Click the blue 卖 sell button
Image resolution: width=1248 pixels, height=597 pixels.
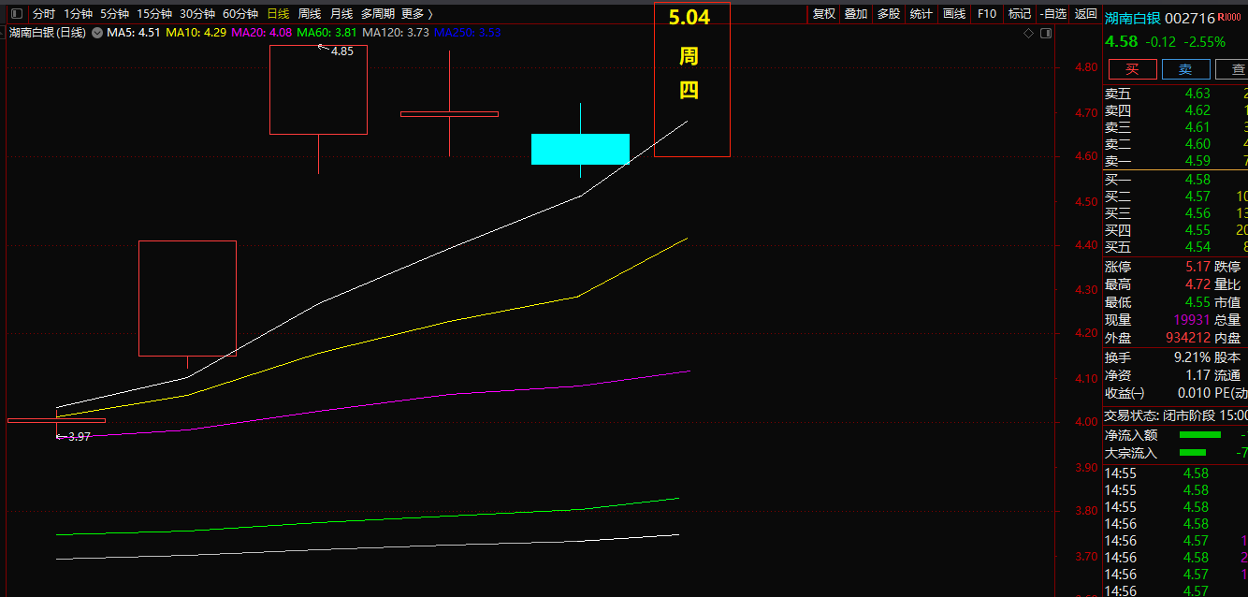tap(1185, 69)
